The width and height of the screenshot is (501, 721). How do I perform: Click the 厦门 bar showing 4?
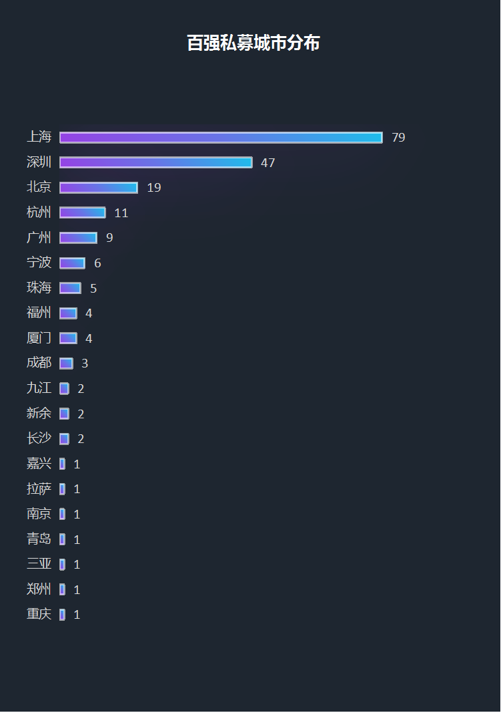pos(69,338)
